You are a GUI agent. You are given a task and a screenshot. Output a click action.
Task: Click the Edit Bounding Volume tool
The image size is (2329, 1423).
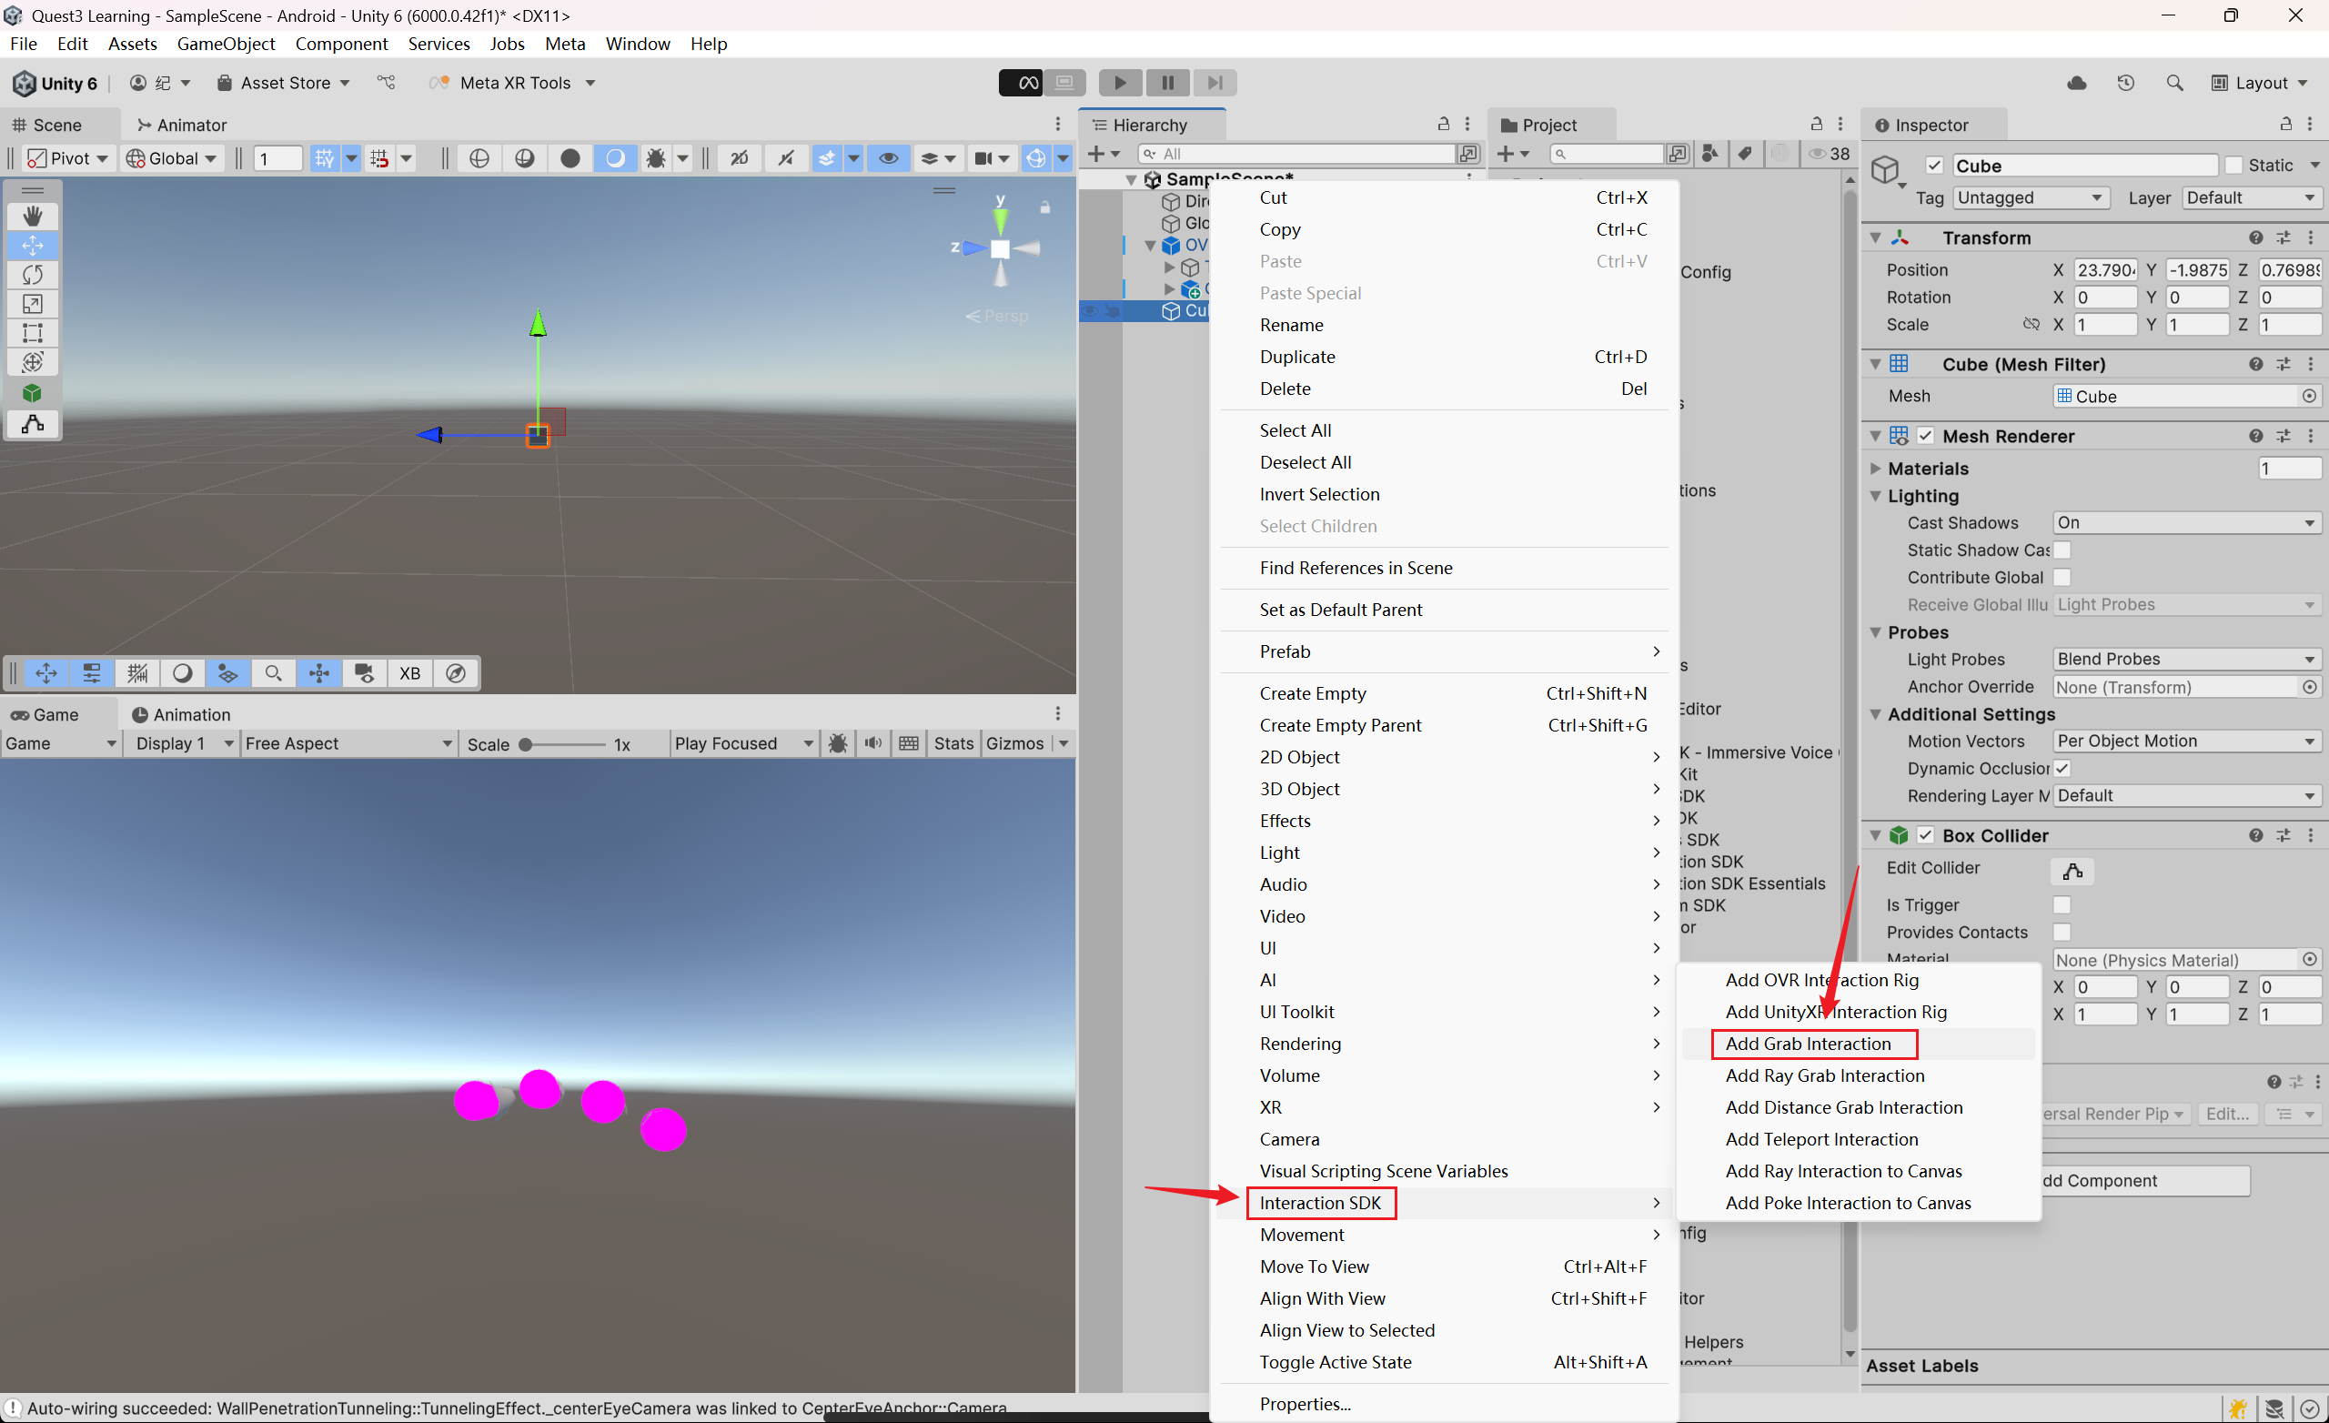tap(32, 424)
